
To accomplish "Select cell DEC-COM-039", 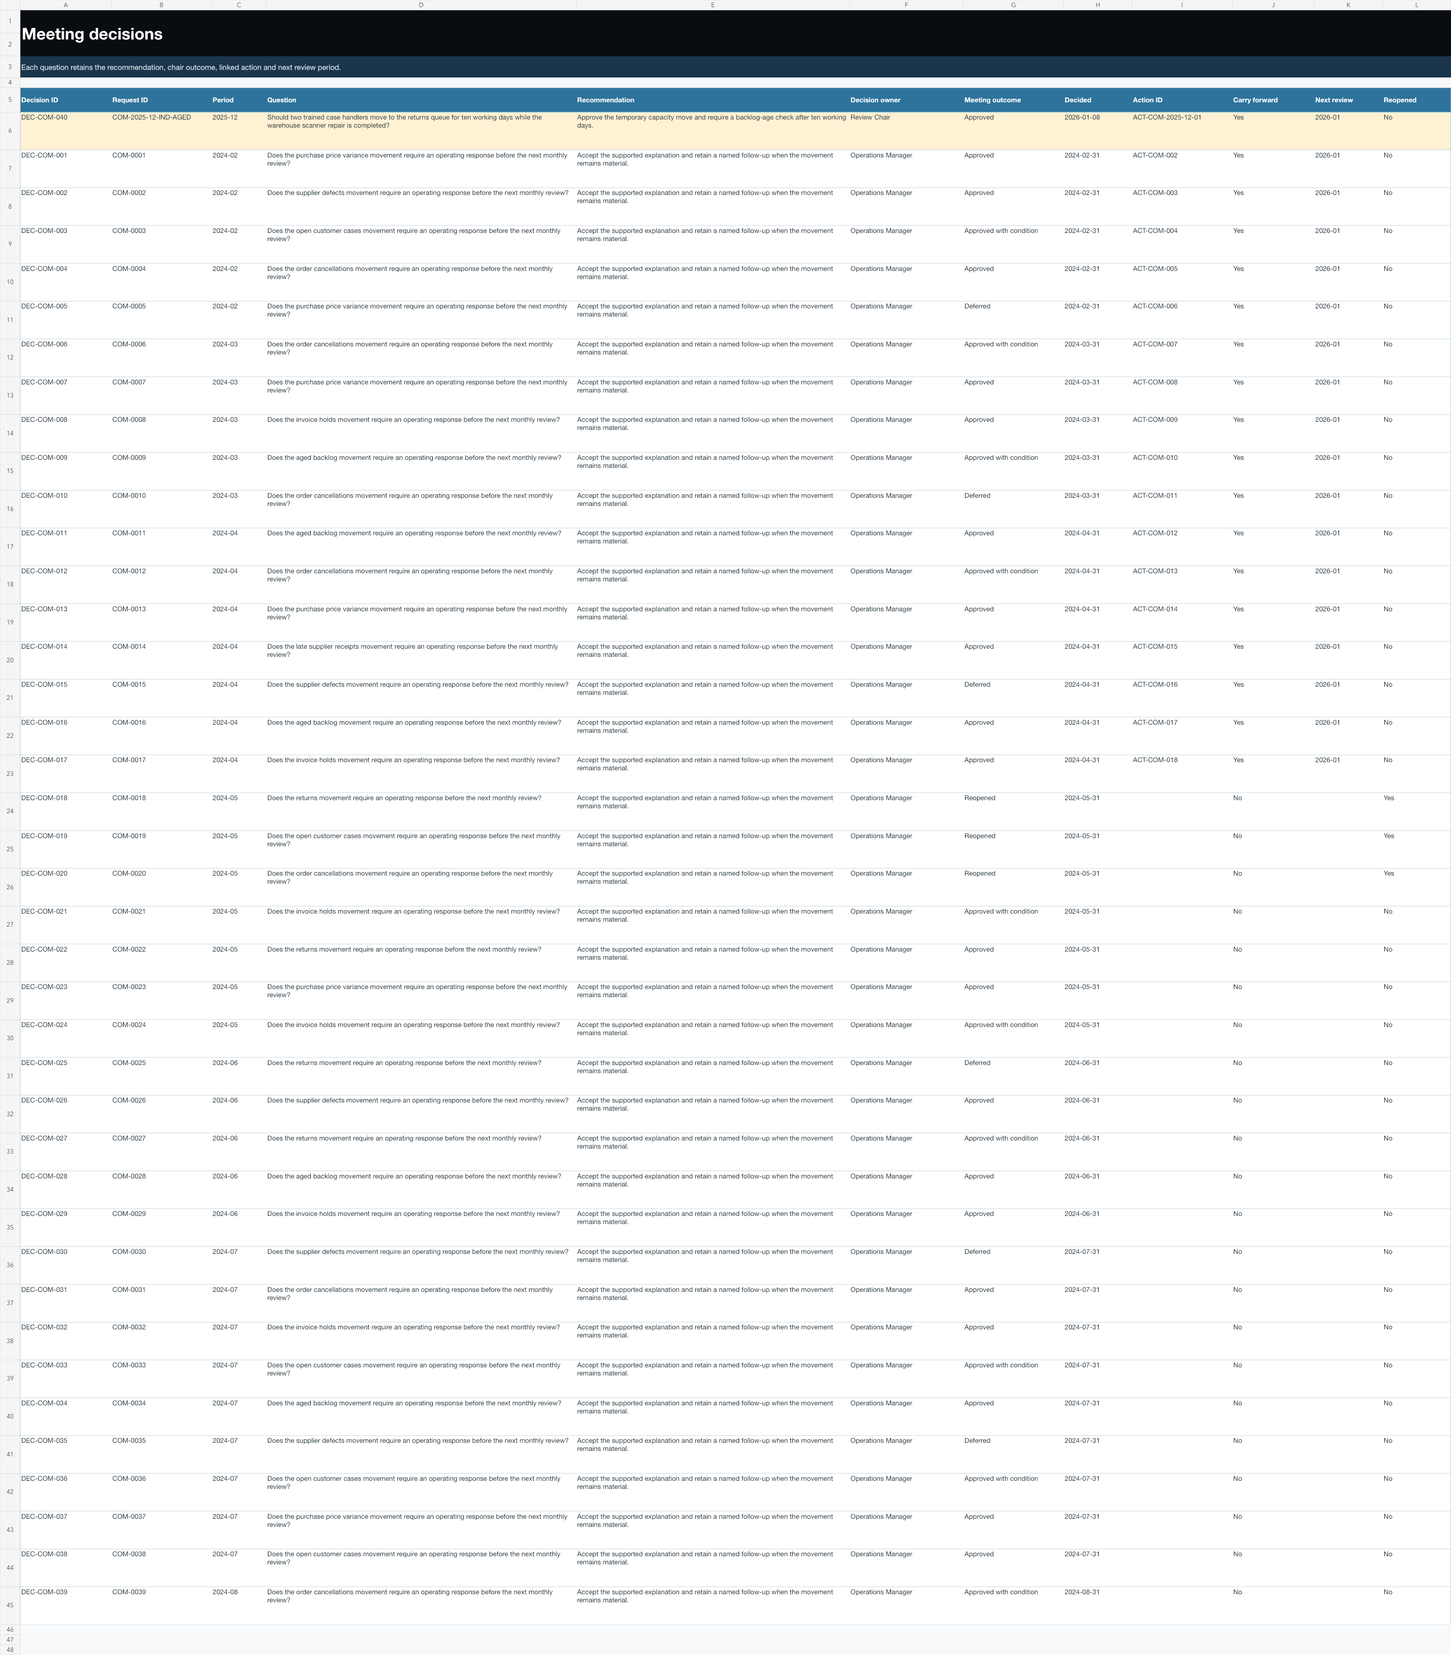I will [65, 1605].
